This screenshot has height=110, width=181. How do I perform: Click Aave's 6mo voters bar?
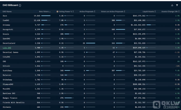pyautogui.click(x=46, y=16)
